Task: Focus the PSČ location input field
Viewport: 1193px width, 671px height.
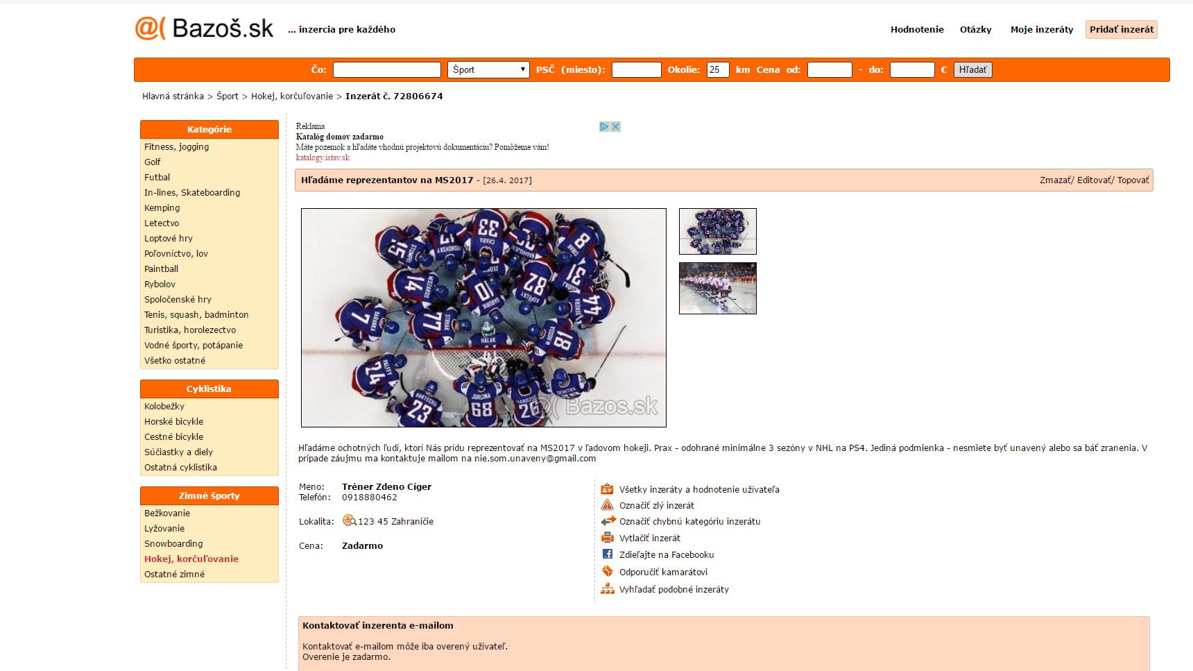Action: (636, 69)
